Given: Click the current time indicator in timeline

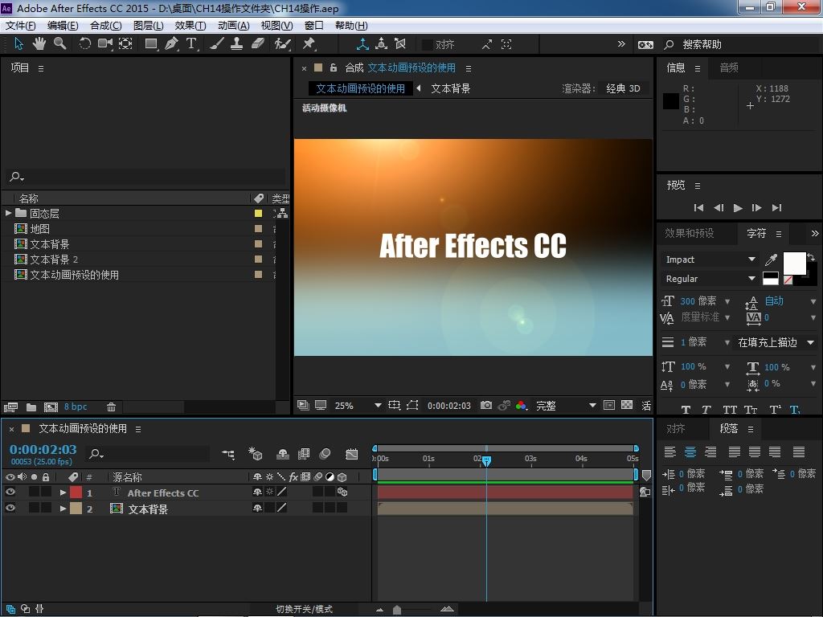Looking at the screenshot, I should pos(486,460).
